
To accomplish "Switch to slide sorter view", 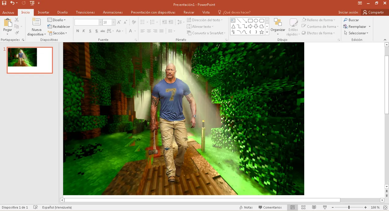I will pyautogui.click(x=303, y=207).
